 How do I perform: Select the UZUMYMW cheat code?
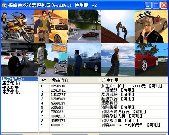tap(58, 99)
